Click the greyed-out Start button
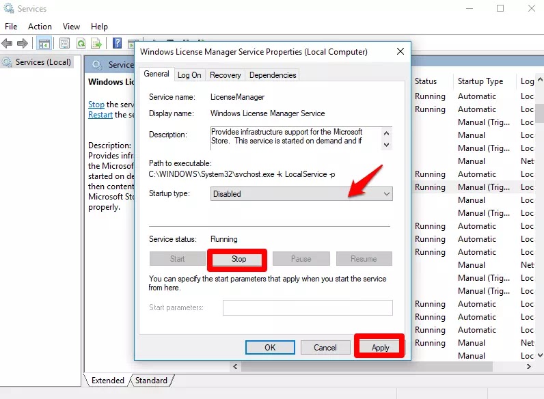 177,259
